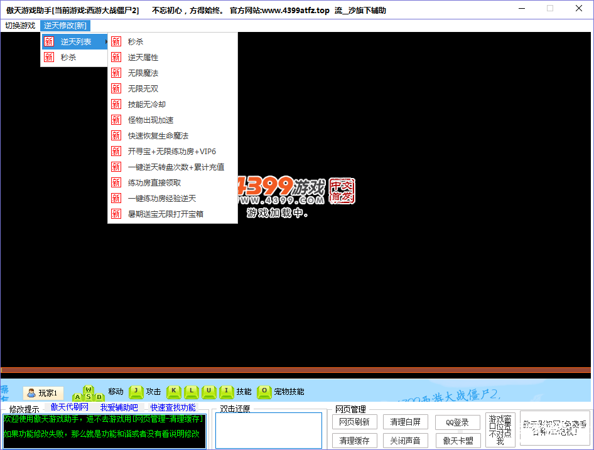
Task: Open the 切换游戏 menu
Action: click(x=20, y=25)
